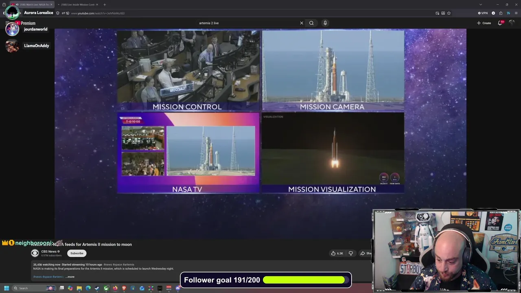Open the #news hashtag link

coord(37,277)
